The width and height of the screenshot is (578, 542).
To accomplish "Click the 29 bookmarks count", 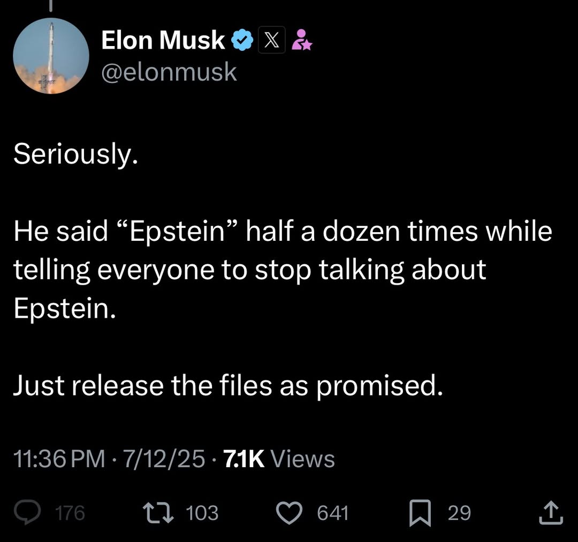I will 459,513.
